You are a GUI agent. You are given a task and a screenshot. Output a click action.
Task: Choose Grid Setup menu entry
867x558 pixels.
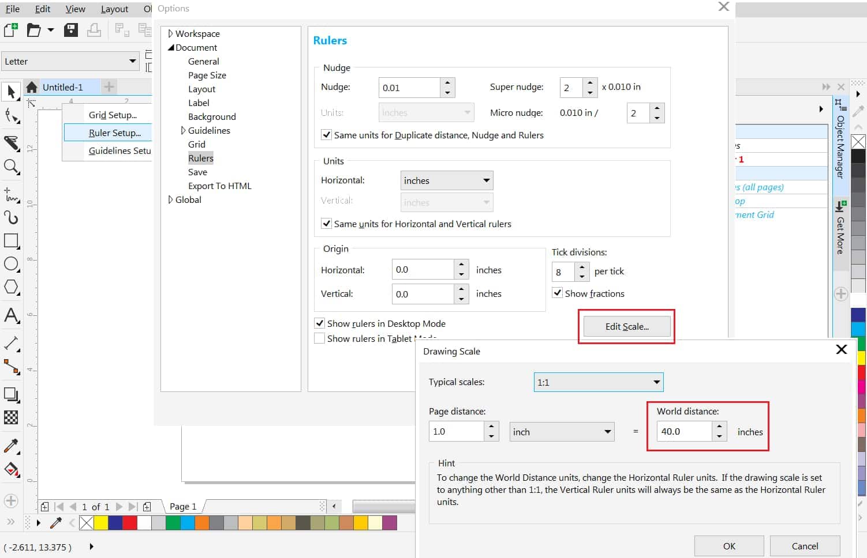click(113, 115)
